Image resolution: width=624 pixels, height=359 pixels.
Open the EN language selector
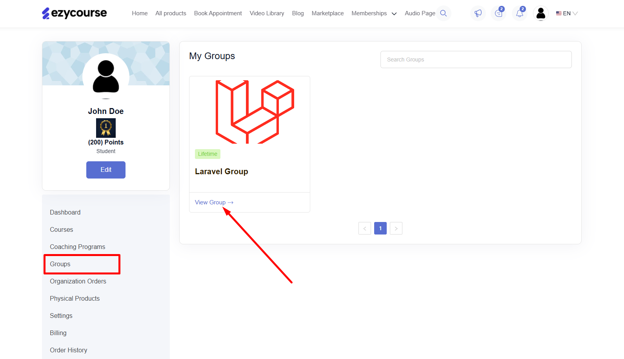[567, 13]
